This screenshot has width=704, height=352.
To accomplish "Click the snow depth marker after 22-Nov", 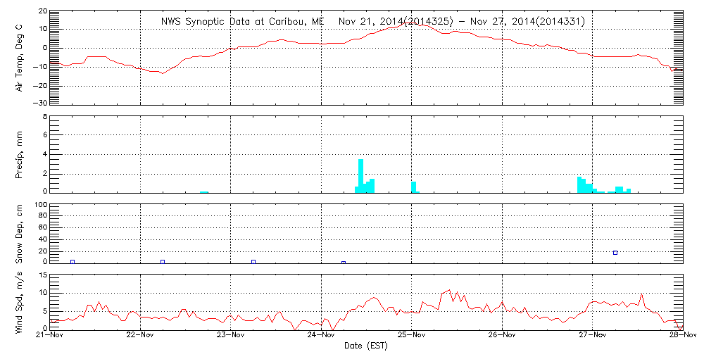I will (163, 262).
